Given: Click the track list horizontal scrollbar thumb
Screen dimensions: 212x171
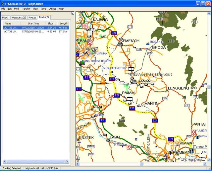Looking at the screenshot, I should click(x=36, y=161).
